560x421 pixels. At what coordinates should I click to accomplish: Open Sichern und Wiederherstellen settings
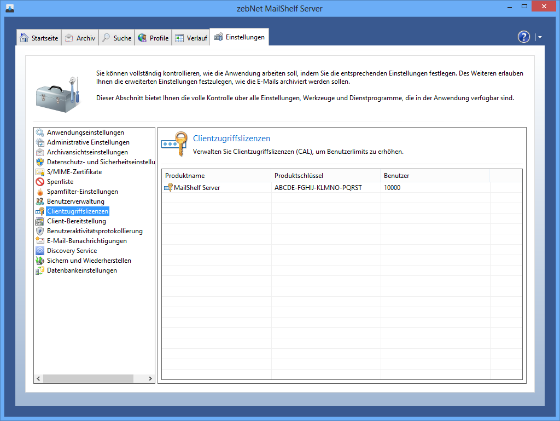pos(89,261)
